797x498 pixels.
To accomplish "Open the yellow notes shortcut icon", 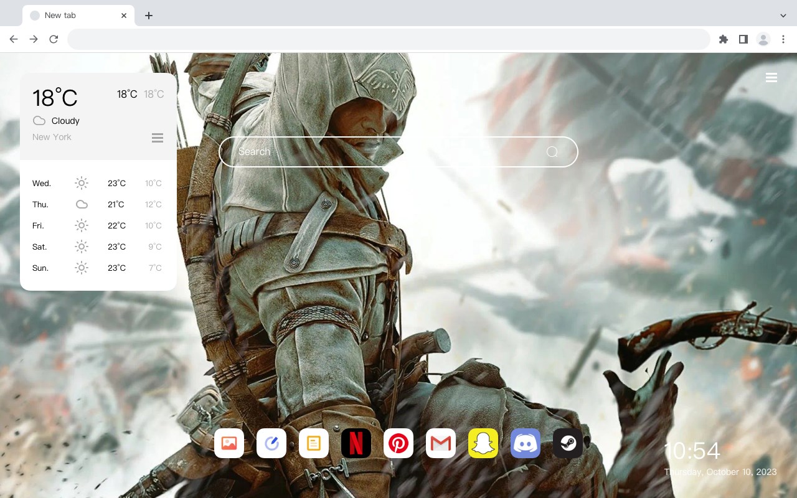I will [314, 443].
